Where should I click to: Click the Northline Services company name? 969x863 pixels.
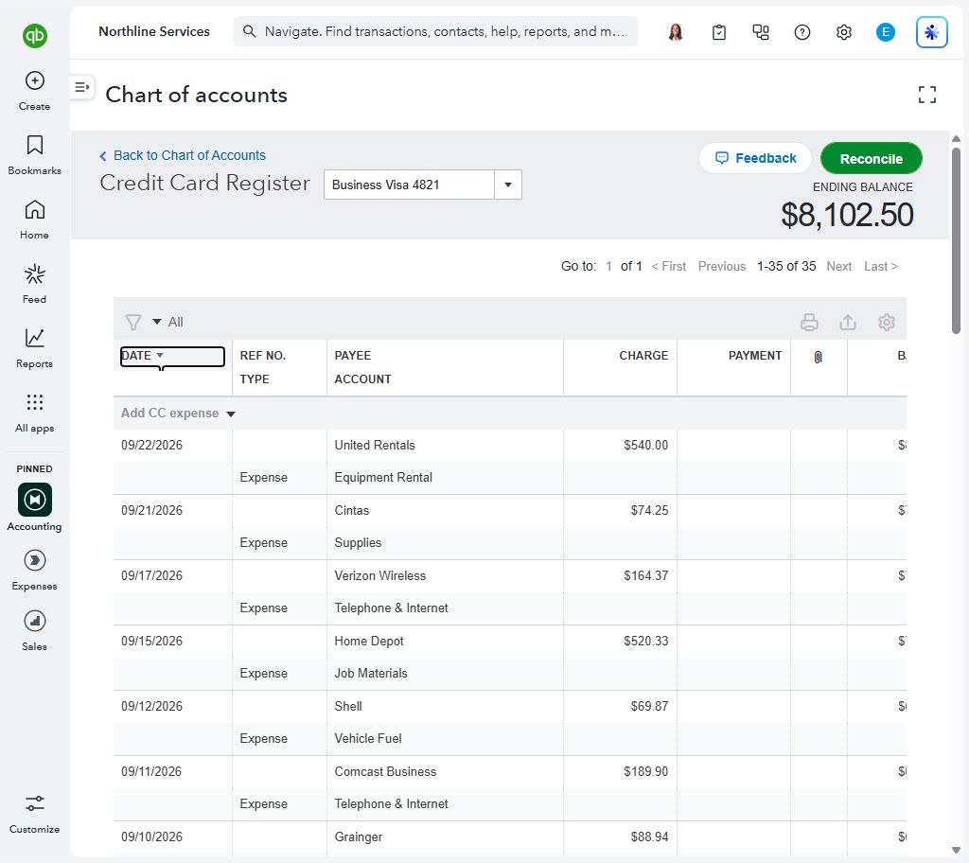(x=154, y=31)
